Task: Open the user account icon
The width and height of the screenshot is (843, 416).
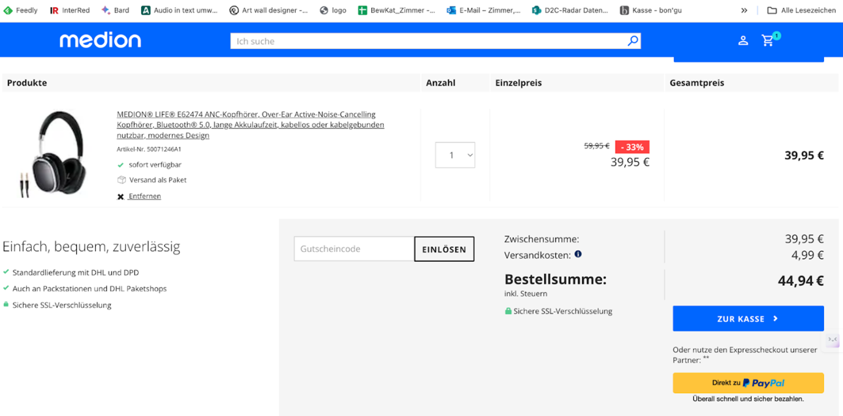Action: click(743, 41)
